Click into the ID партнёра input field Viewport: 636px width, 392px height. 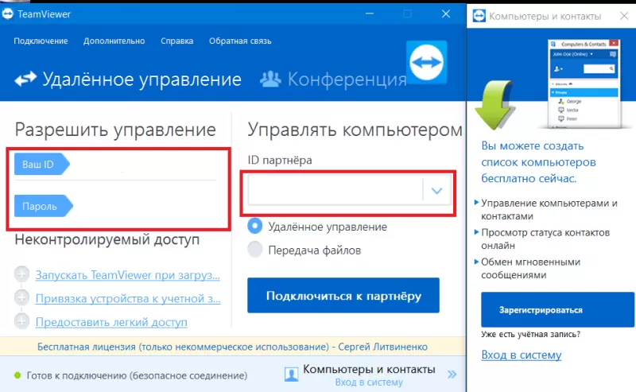[335, 190]
